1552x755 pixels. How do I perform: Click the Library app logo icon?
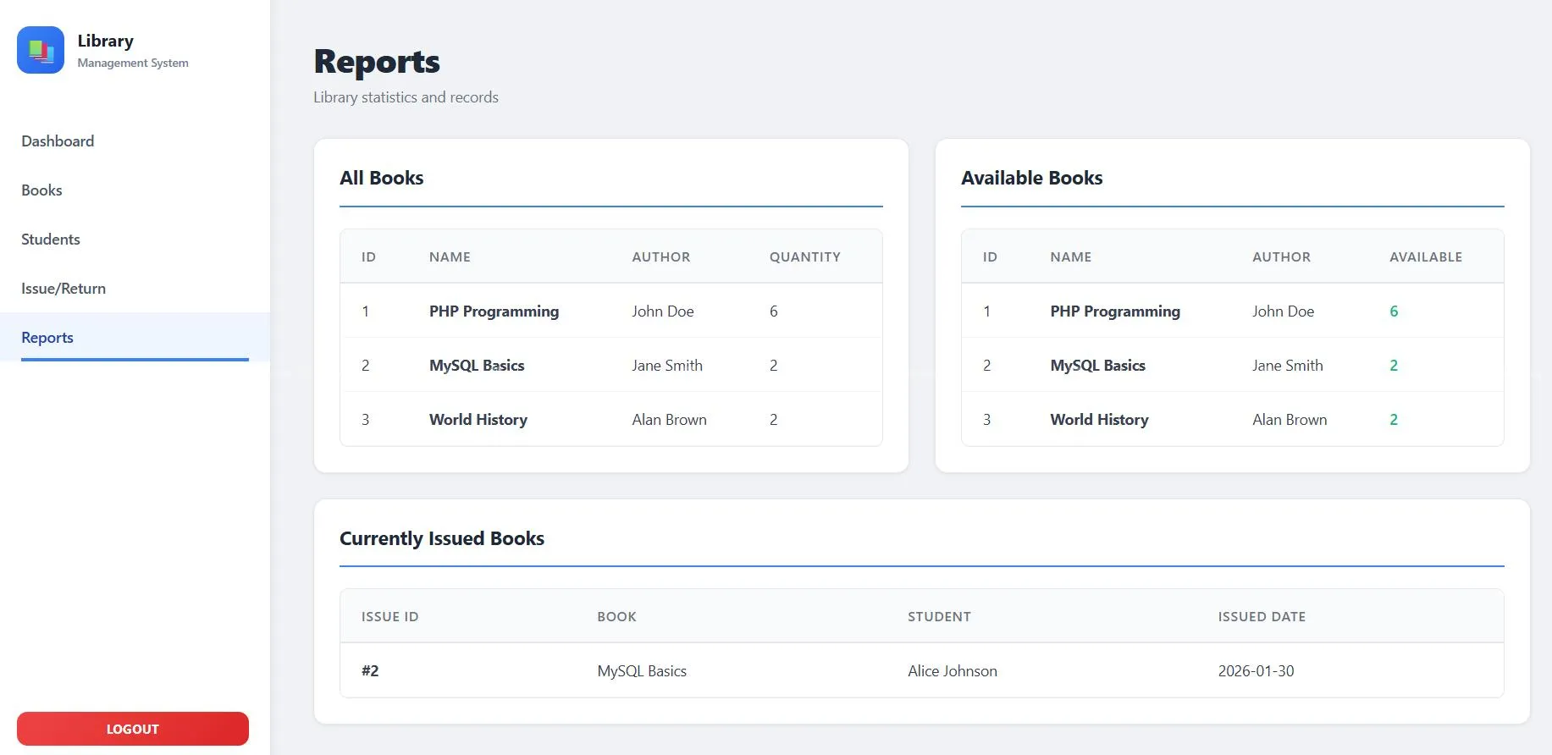pos(41,50)
